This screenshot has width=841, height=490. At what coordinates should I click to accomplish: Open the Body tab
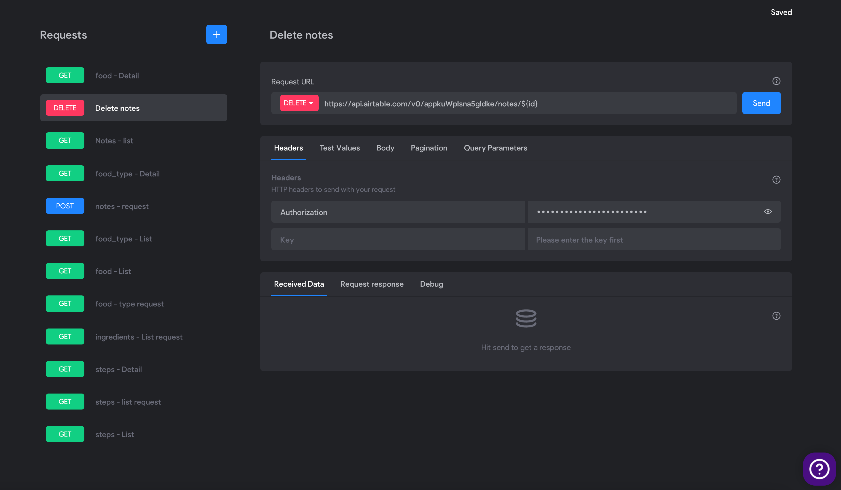click(x=385, y=148)
